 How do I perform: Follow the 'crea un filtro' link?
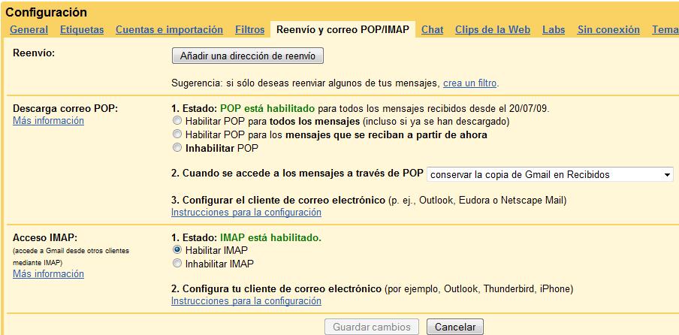tap(470, 83)
